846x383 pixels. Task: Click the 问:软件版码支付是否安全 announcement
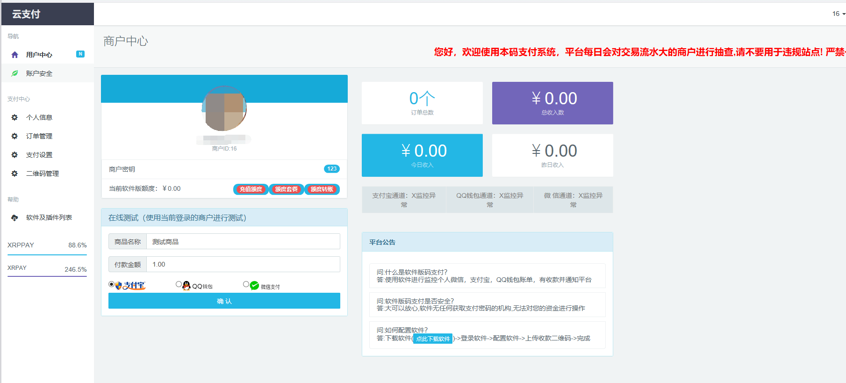488,304
